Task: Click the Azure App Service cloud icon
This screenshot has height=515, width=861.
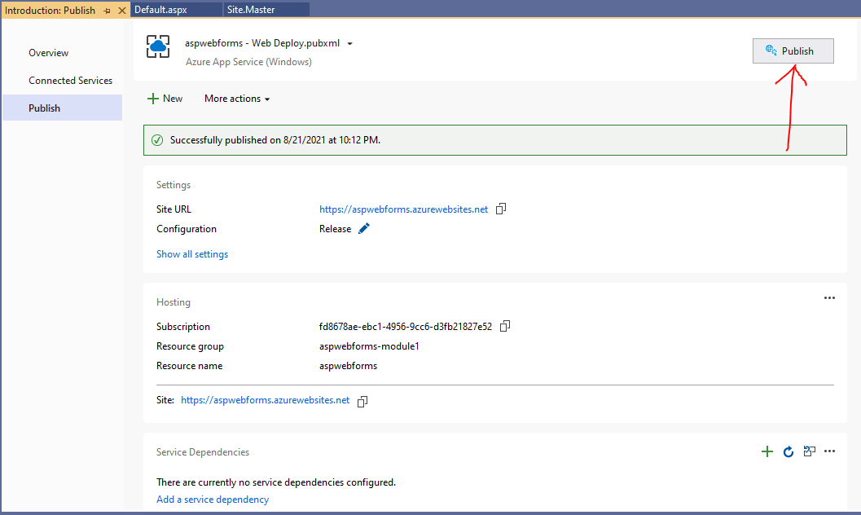Action: coord(158,46)
